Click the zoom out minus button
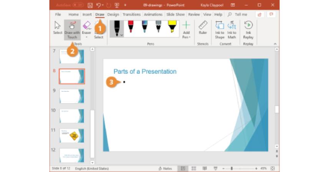The image size is (329, 172). pyautogui.click(x=223, y=169)
